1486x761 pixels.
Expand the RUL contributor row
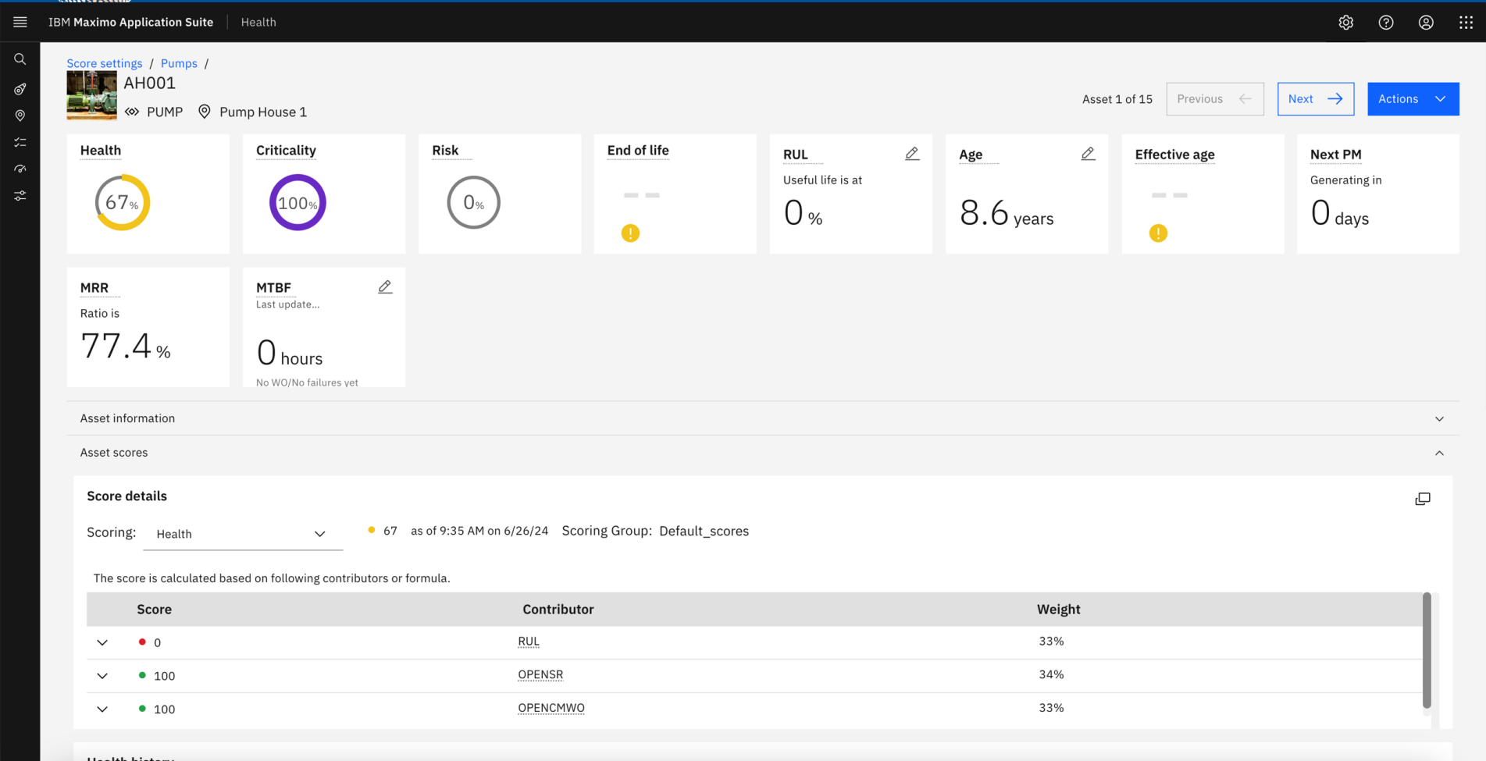[102, 642]
